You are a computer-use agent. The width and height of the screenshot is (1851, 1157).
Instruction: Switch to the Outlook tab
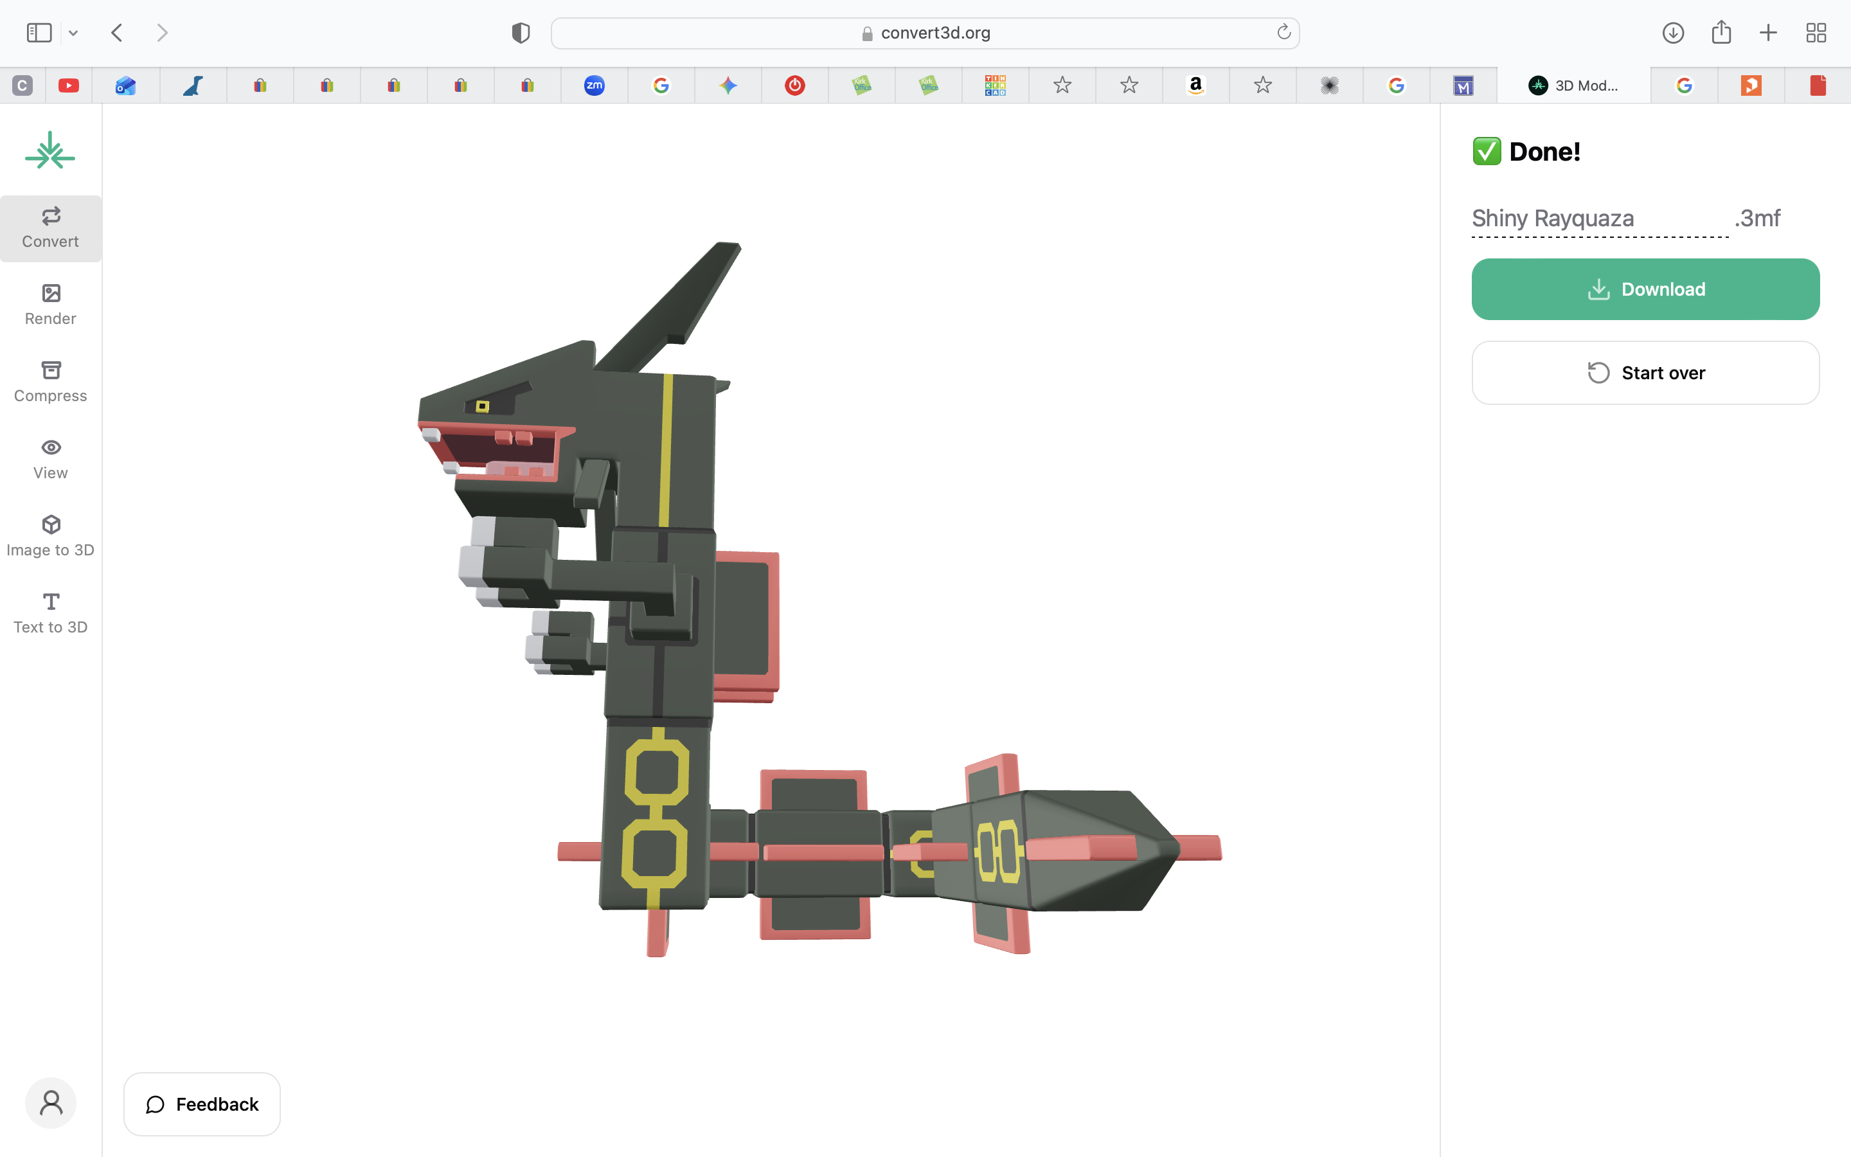pyautogui.click(x=126, y=85)
